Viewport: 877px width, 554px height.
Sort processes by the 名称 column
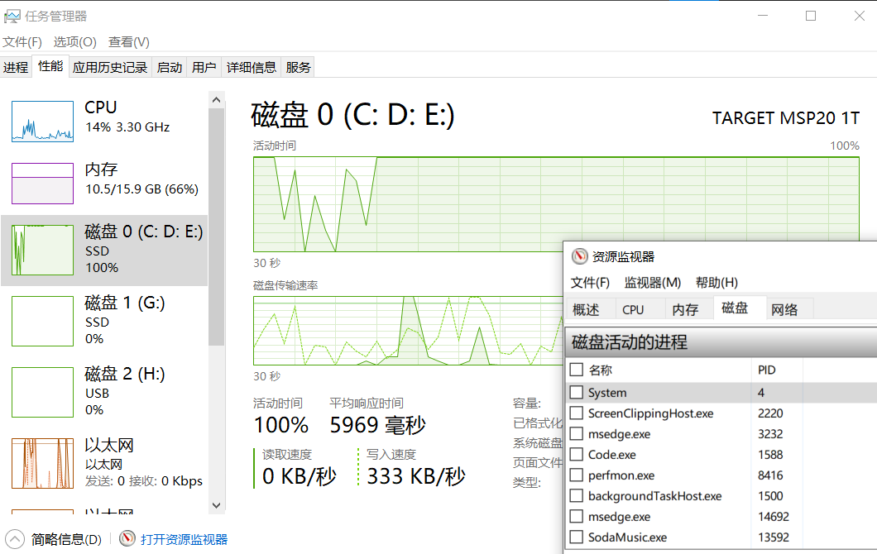[x=601, y=370]
